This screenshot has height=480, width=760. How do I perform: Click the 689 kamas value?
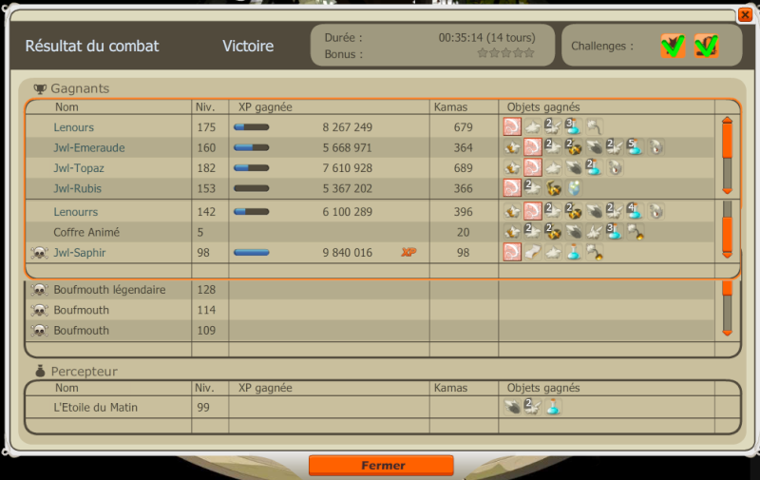click(x=463, y=168)
